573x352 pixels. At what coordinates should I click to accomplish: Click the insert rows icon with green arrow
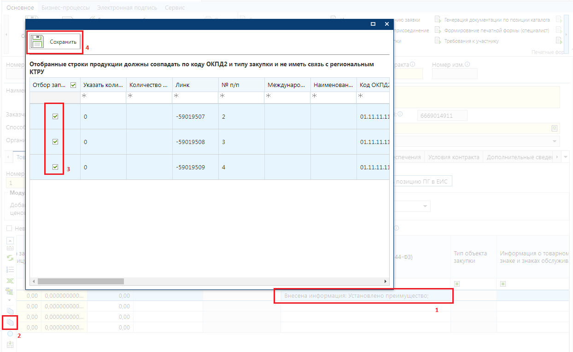click(x=10, y=346)
